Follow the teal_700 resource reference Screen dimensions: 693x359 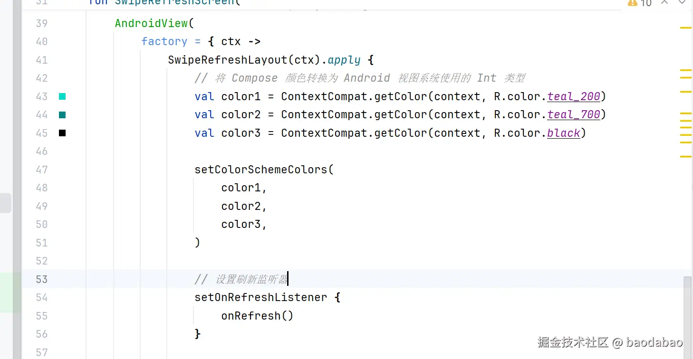coord(574,114)
